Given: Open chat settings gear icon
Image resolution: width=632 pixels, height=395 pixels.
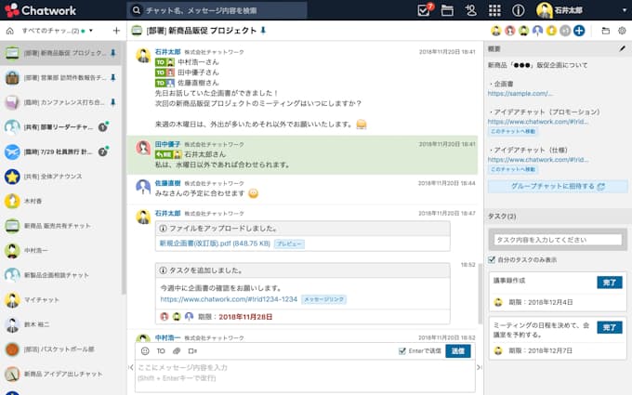Looking at the screenshot, I should 621,31.
